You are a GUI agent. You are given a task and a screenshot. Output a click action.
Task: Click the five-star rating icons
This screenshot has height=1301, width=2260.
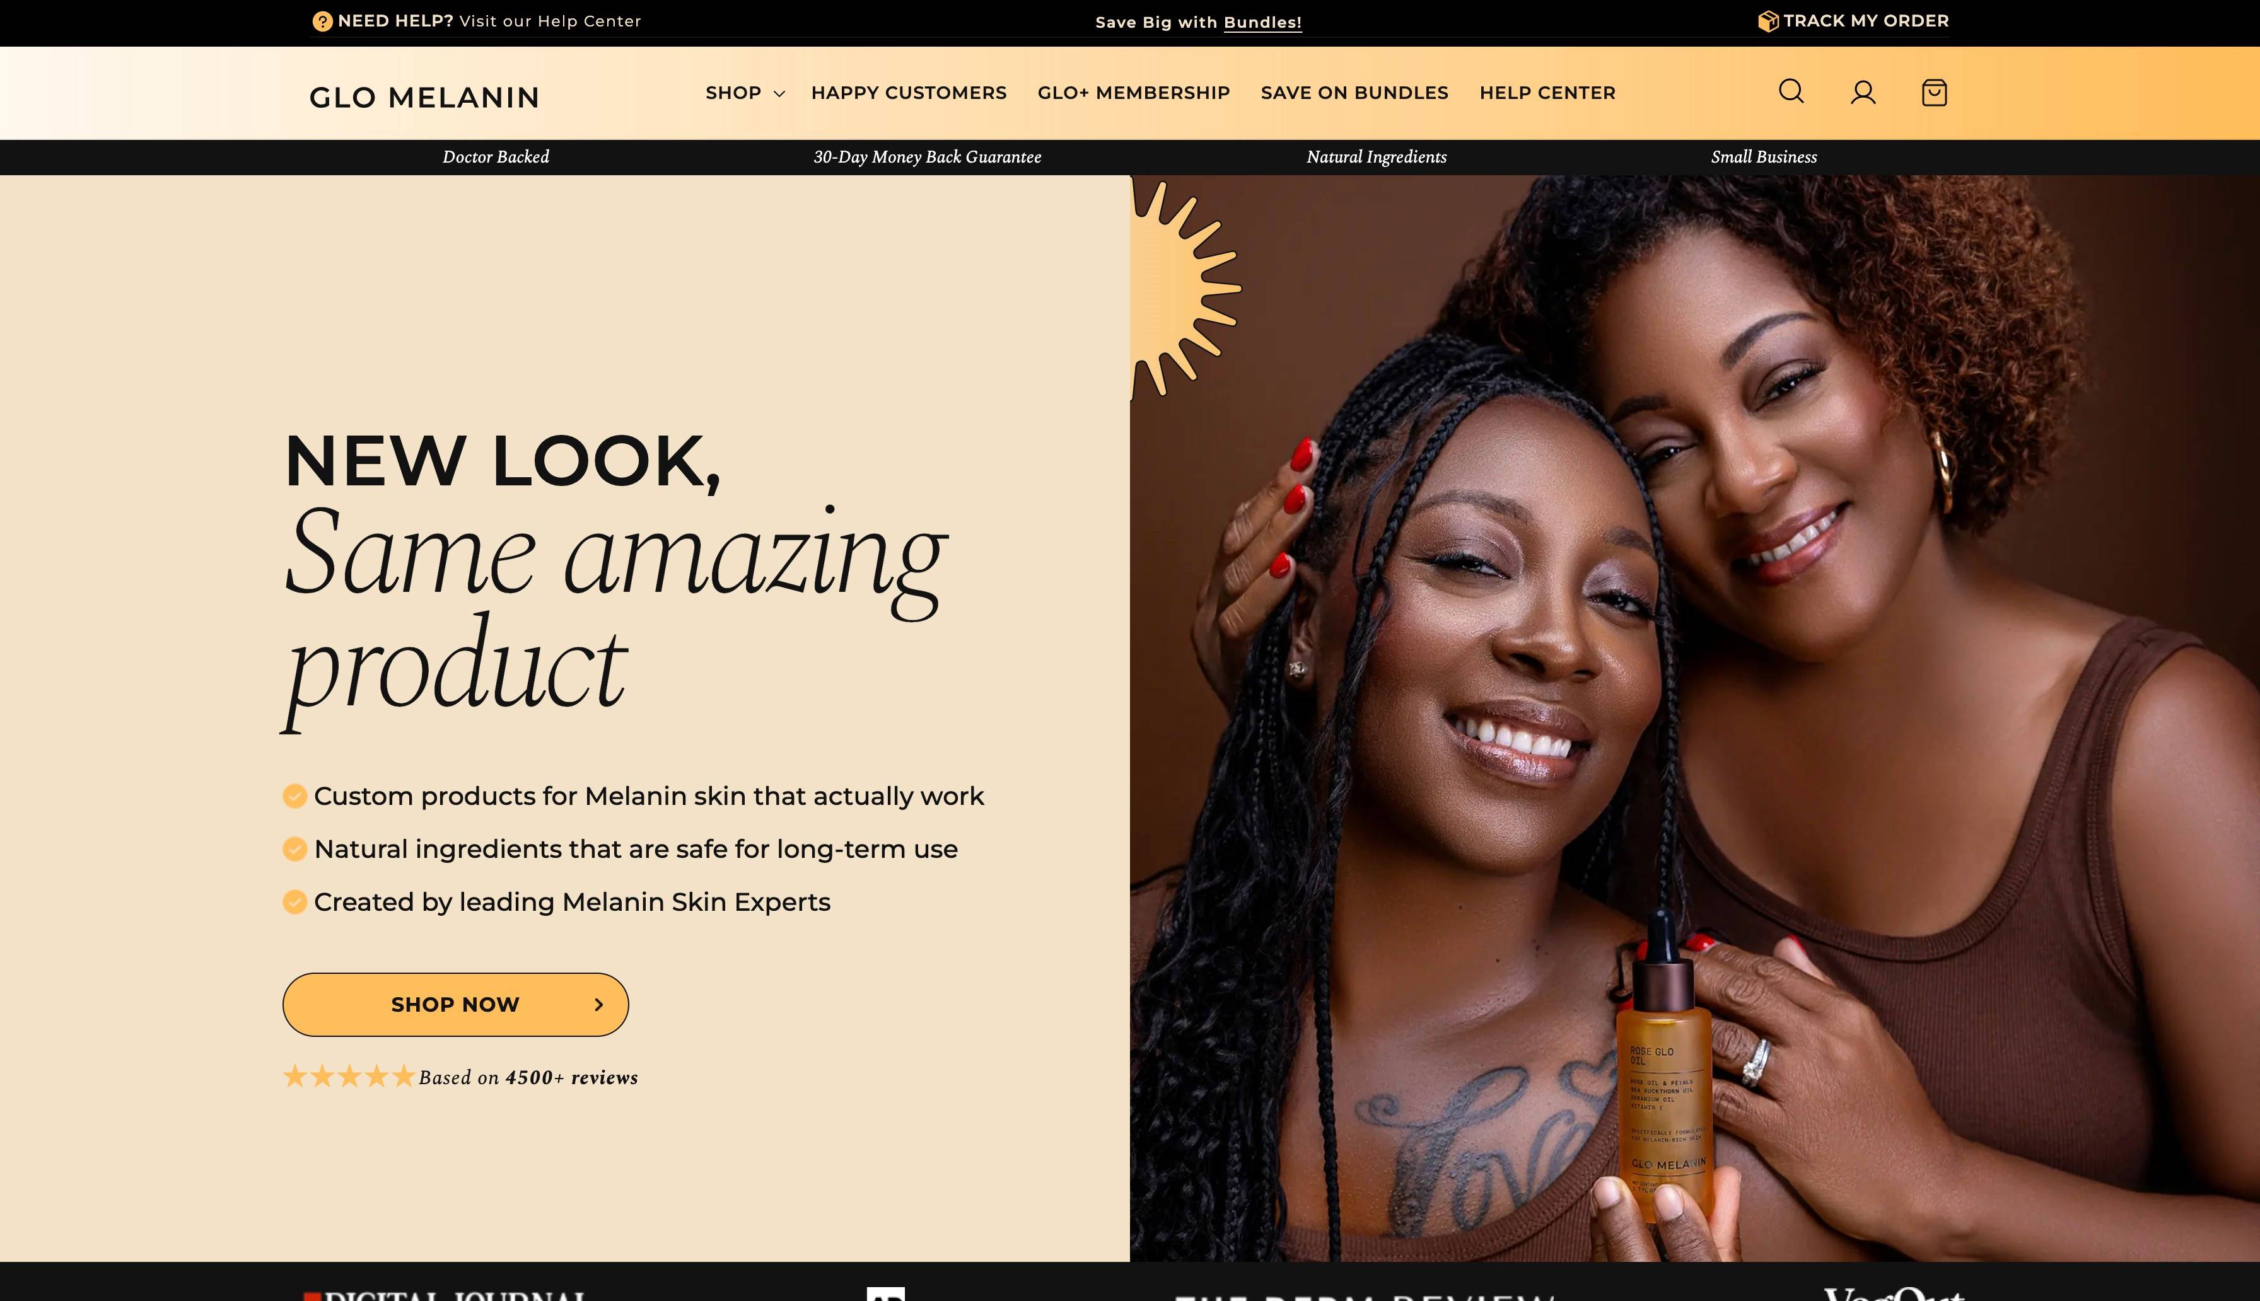[349, 1077]
